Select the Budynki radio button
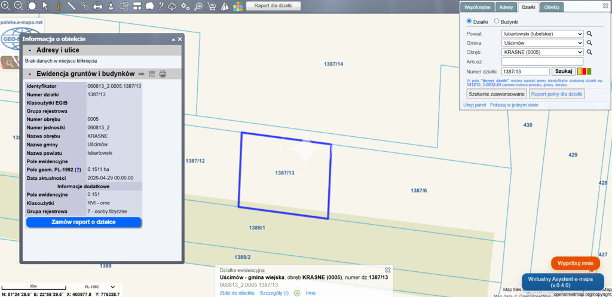This screenshot has width=612, height=297. (497, 22)
